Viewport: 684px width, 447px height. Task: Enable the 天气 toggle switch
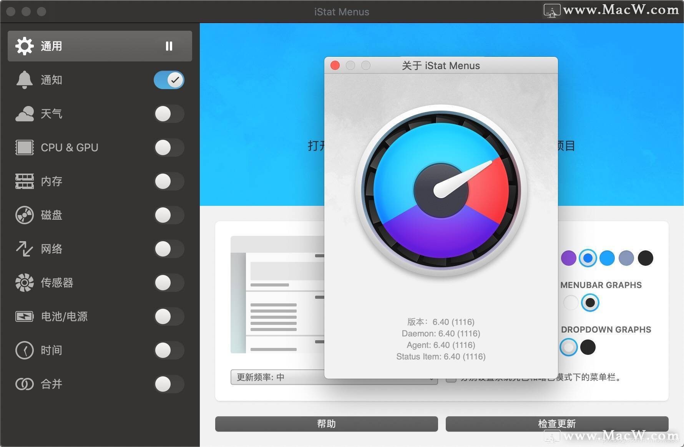point(169,114)
